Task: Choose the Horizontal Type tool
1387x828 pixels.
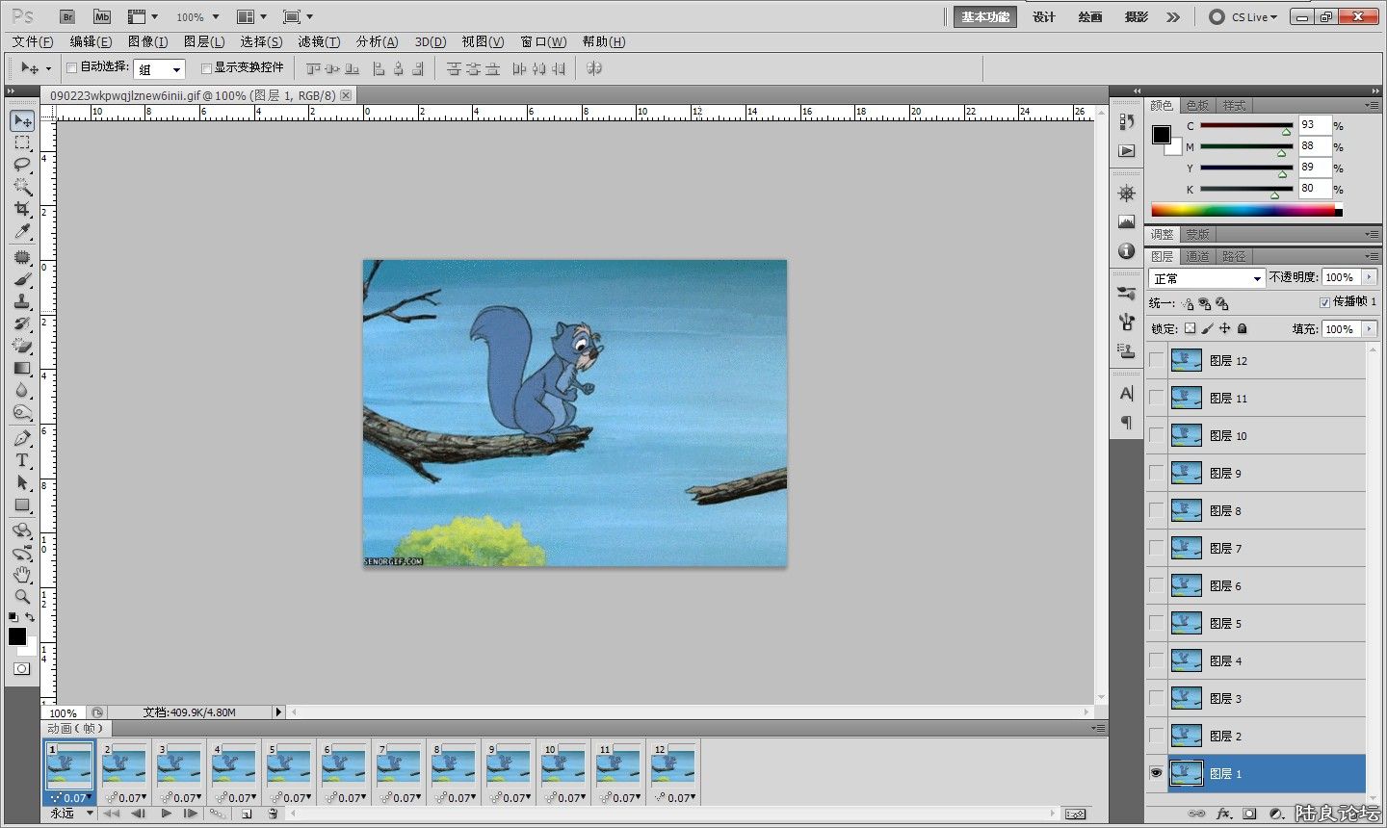Action: [x=22, y=460]
